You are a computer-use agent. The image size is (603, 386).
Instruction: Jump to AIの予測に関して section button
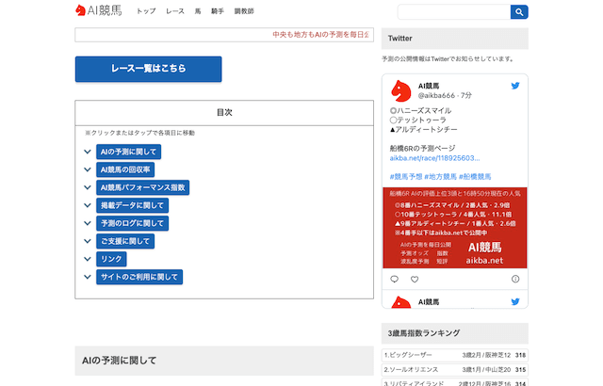pyautogui.click(x=128, y=152)
